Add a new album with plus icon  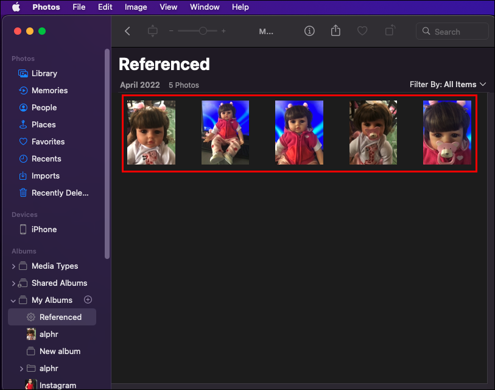[x=88, y=300]
